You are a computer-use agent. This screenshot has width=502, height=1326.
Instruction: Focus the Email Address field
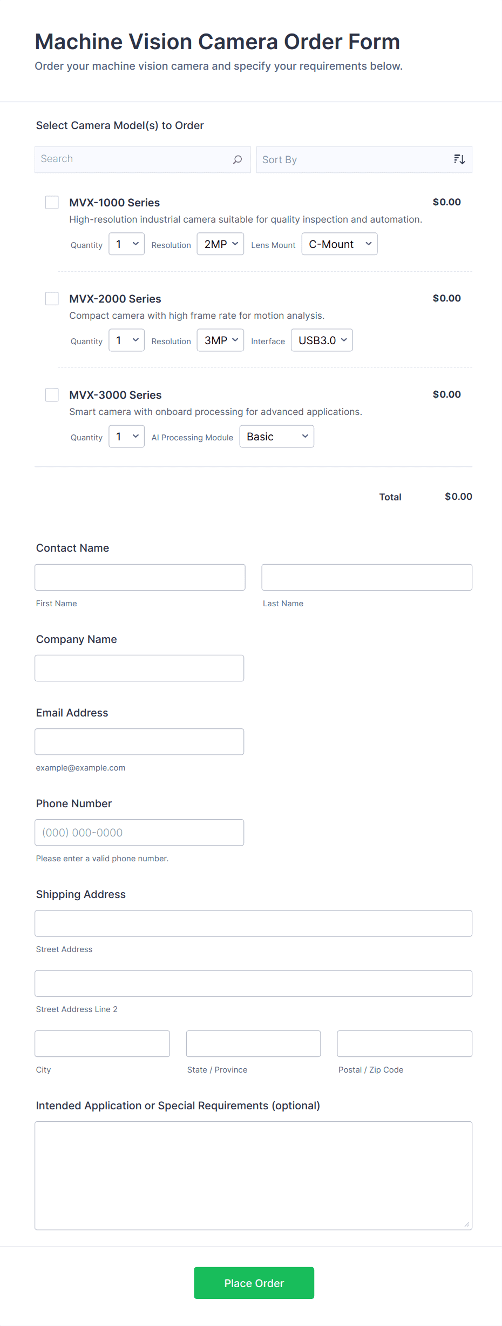pyautogui.click(x=139, y=742)
